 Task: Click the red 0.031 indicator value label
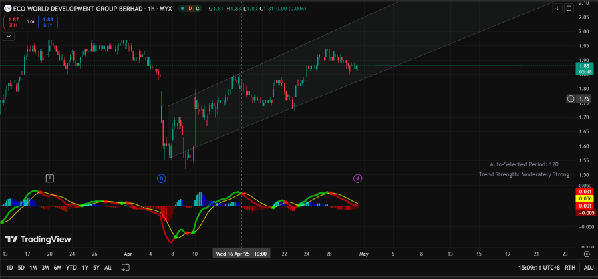click(585, 192)
